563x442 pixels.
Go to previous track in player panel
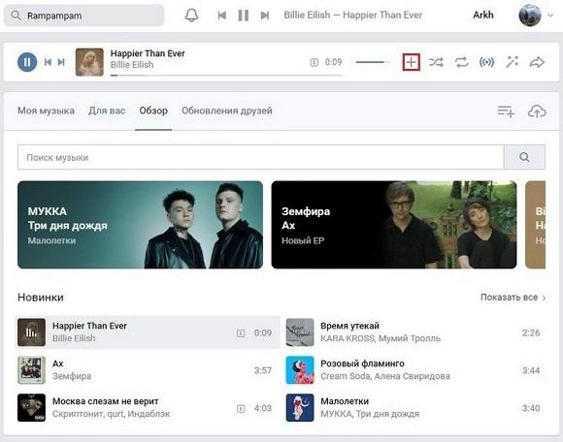click(48, 62)
